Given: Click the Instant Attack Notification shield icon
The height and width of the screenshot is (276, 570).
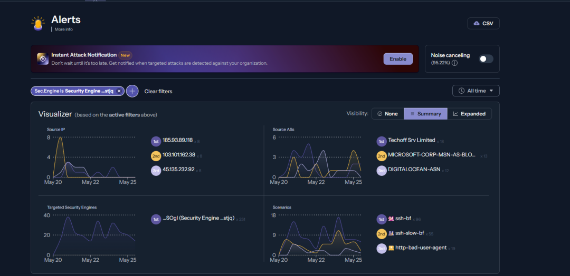Looking at the screenshot, I should click(x=43, y=58).
